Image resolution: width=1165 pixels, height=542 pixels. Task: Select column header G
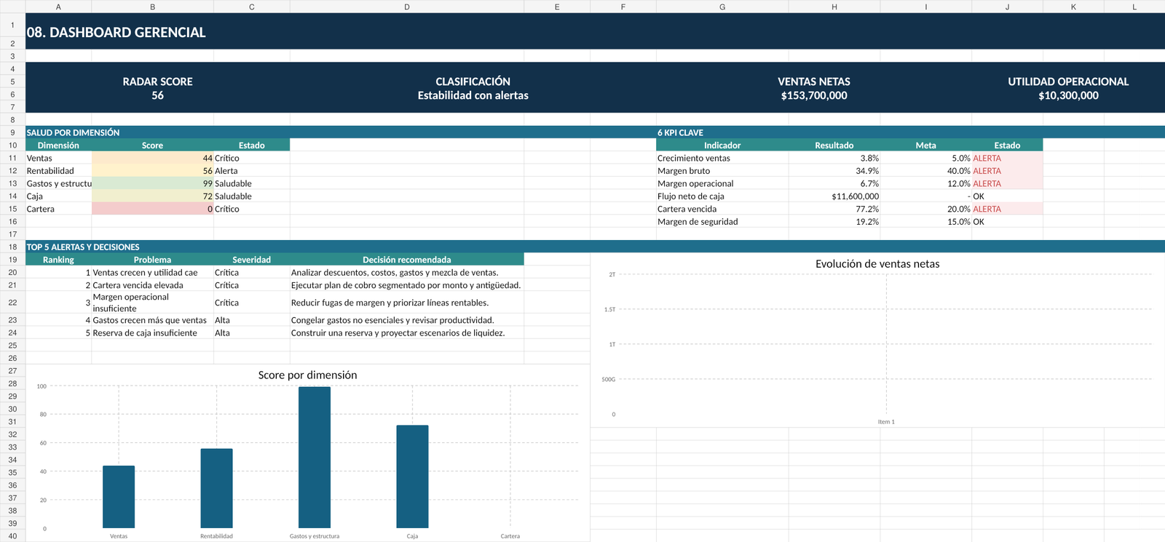[x=722, y=7]
